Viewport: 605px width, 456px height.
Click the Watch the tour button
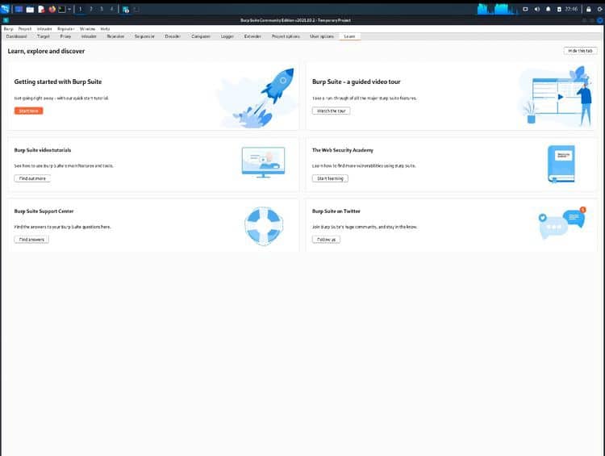click(331, 111)
